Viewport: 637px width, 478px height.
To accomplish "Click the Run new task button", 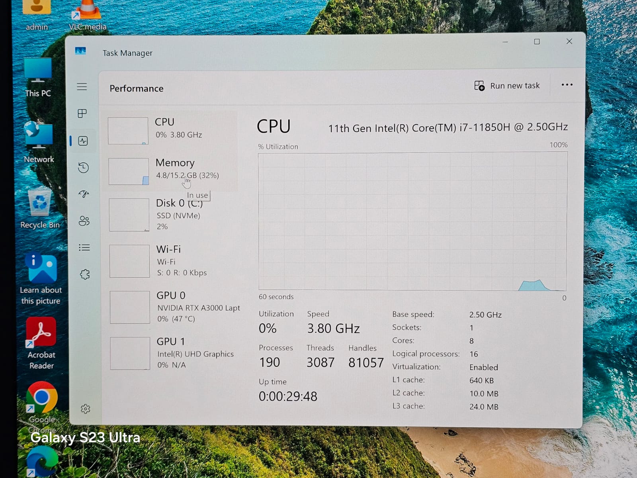I will click(x=507, y=86).
